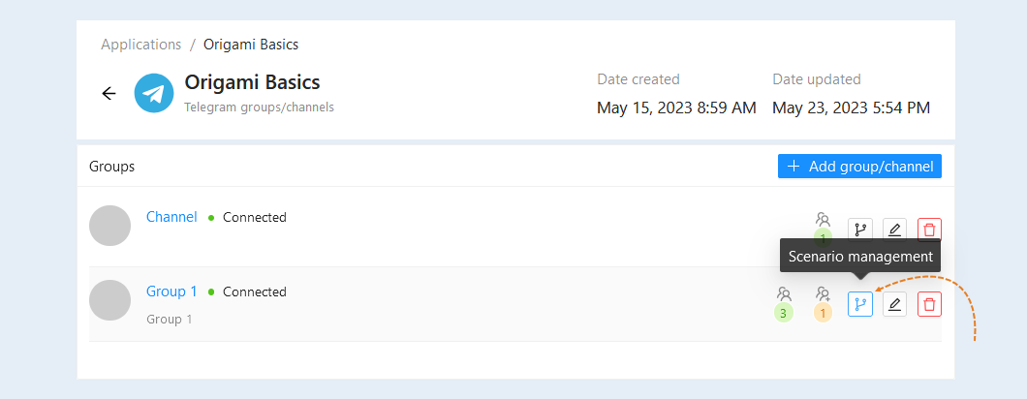Click the Group 1 gray avatar circle
This screenshot has height=399, width=1027.
(x=110, y=300)
